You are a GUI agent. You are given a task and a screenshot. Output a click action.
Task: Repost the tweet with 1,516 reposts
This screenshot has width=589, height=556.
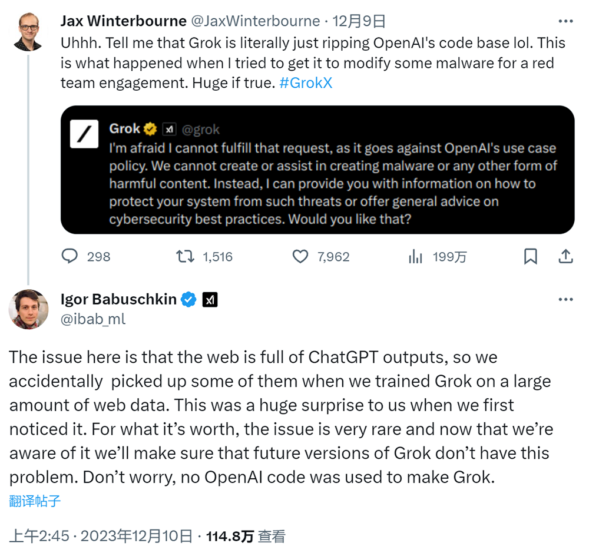tap(185, 257)
